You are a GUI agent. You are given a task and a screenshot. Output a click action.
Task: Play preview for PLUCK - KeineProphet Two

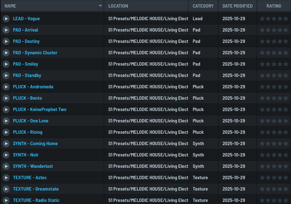pyautogui.click(x=6, y=110)
